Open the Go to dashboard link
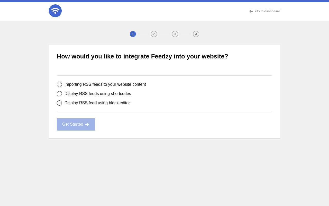 click(x=265, y=11)
